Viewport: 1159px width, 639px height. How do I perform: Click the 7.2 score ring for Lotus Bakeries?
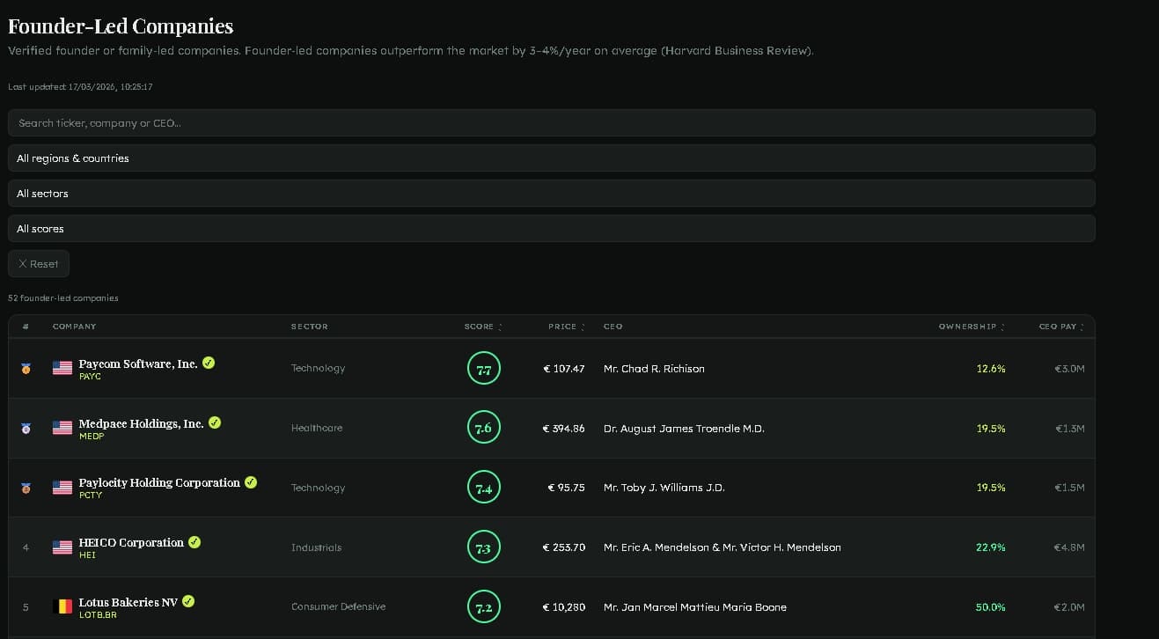coord(483,606)
